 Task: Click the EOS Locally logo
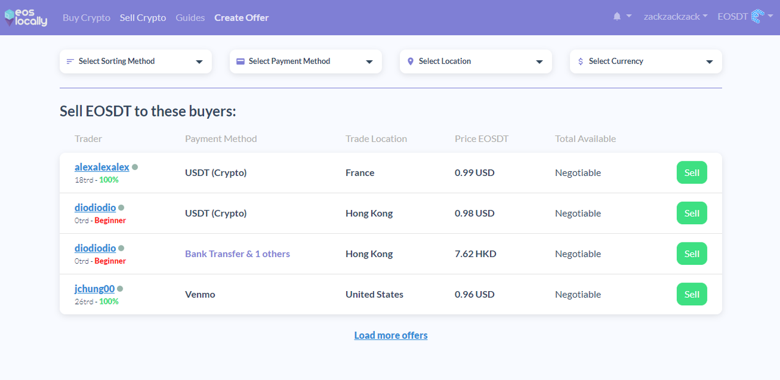click(x=26, y=18)
